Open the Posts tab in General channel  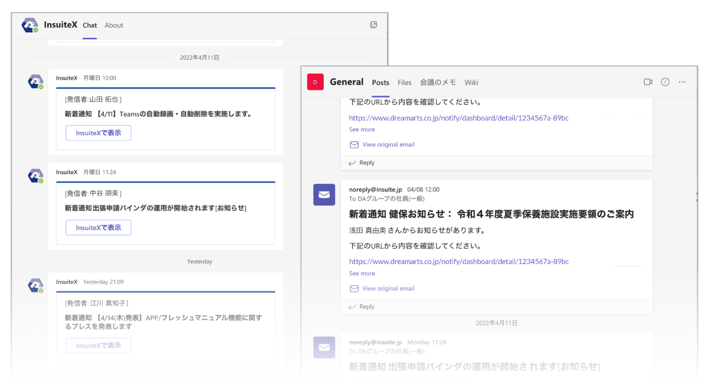pos(380,83)
